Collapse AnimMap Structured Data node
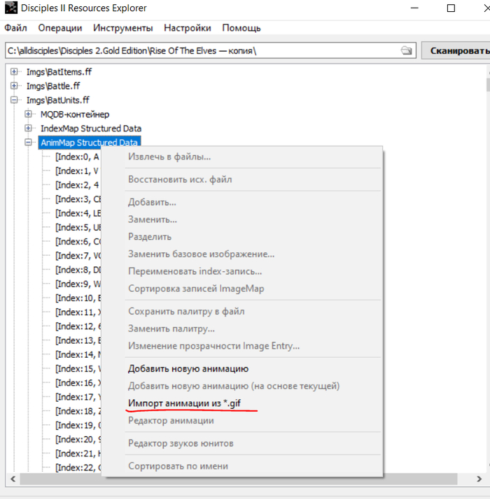490x499 pixels. pyautogui.click(x=29, y=143)
